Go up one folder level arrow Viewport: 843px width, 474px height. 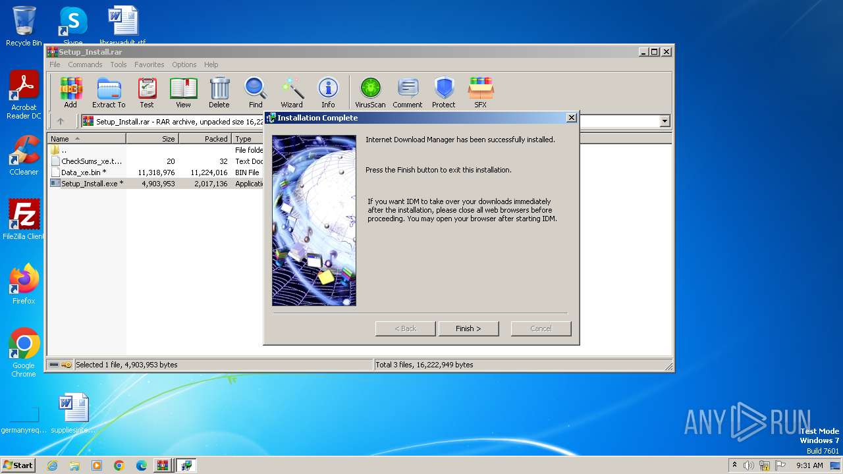[61, 121]
